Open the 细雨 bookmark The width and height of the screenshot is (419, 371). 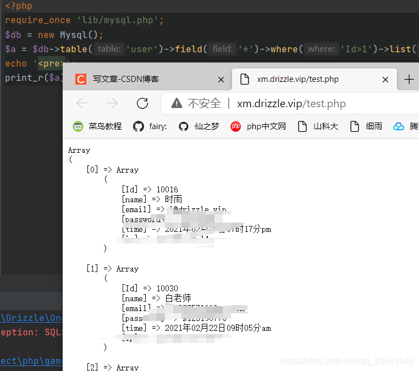[366, 126]
